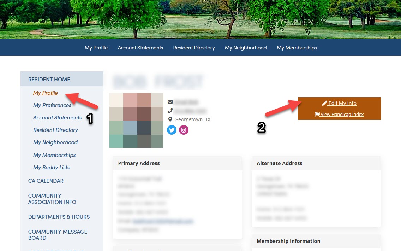Go to My Neighborhood in sidebar
This screenshot has width=401, height=251.
coord(55,142)
